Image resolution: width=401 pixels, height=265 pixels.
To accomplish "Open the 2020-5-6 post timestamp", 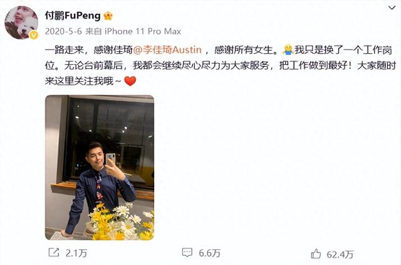I will 63,31.
